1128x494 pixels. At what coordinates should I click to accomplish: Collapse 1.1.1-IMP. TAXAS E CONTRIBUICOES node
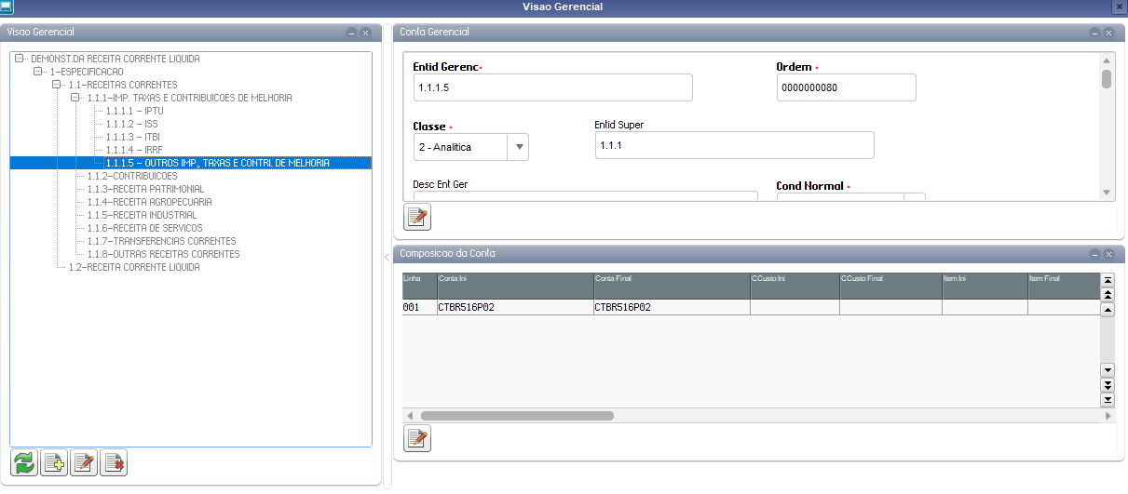click(x=75, y=98)
